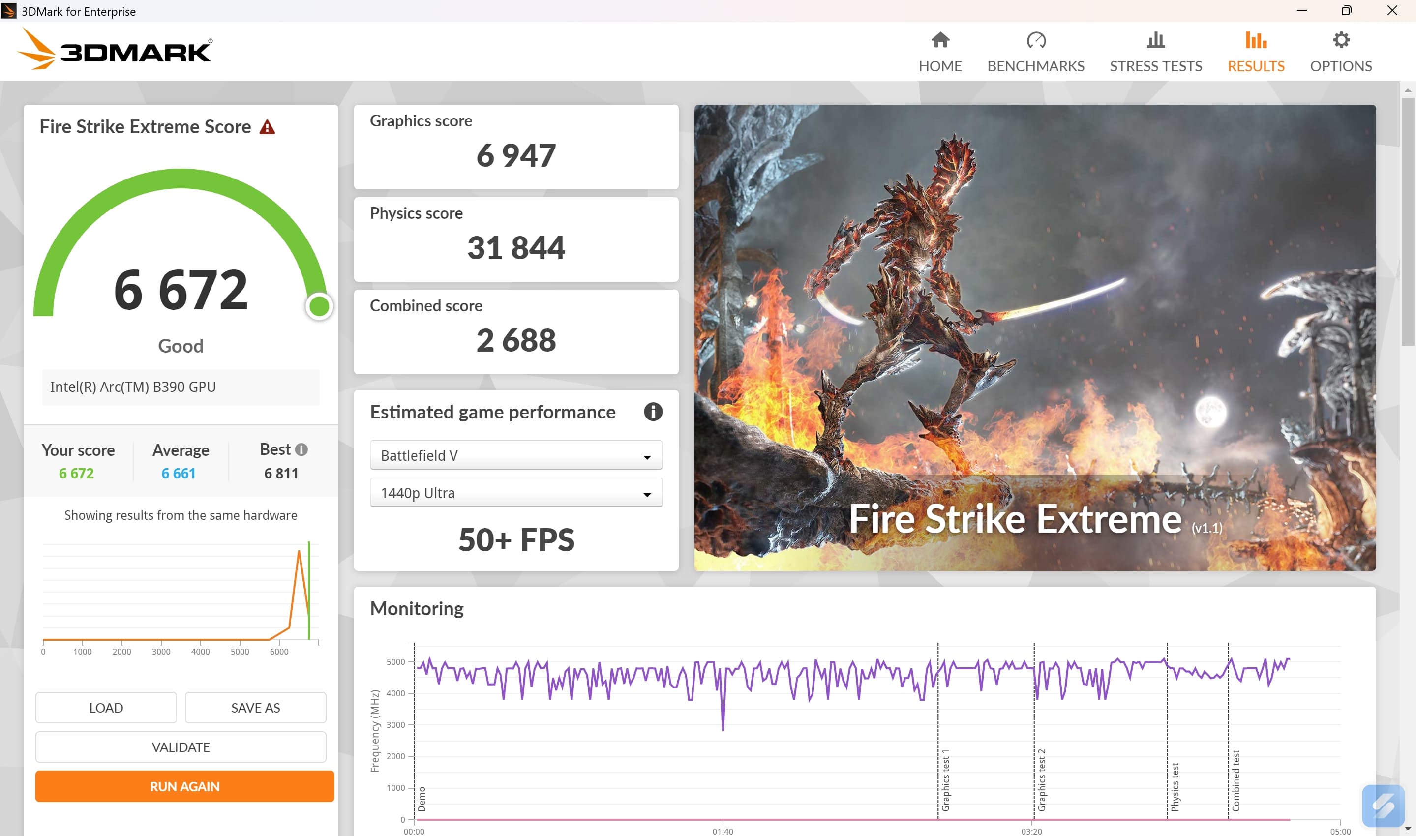Click info icon beside Best score
This screenshot has height=836, width=1416.
point(301,449)
